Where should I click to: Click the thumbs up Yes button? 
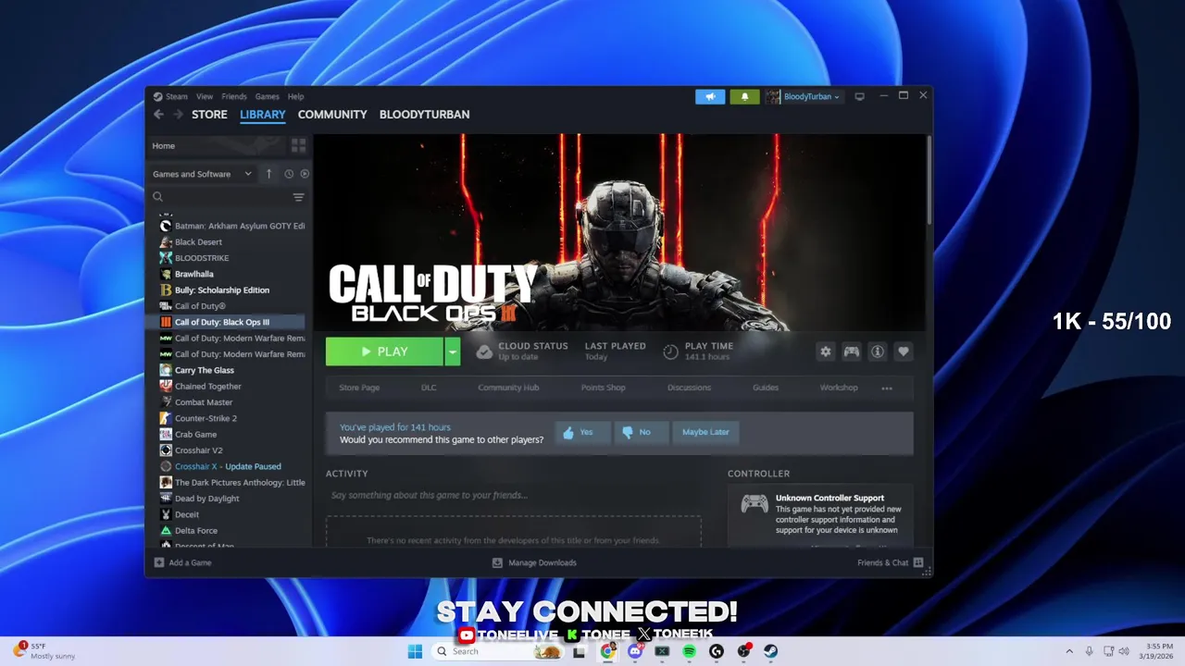click(582, 432)
